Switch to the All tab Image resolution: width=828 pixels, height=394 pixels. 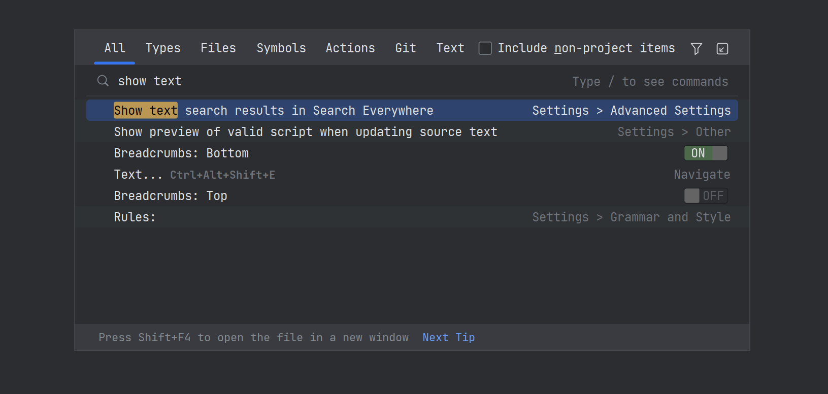pyautogui.click(x=114, y=48)
